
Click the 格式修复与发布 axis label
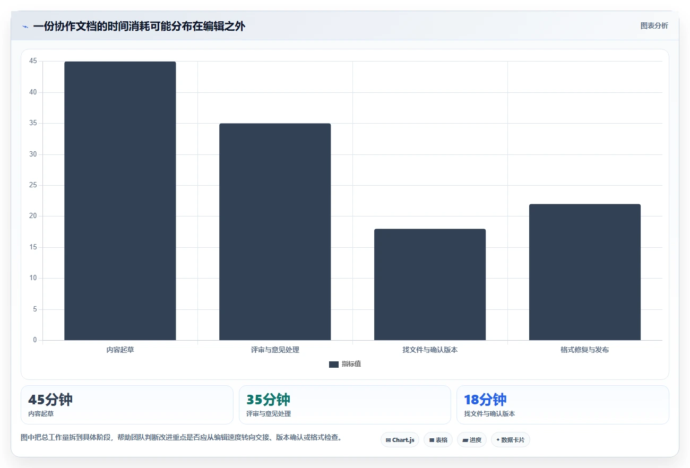coord(585,350)
